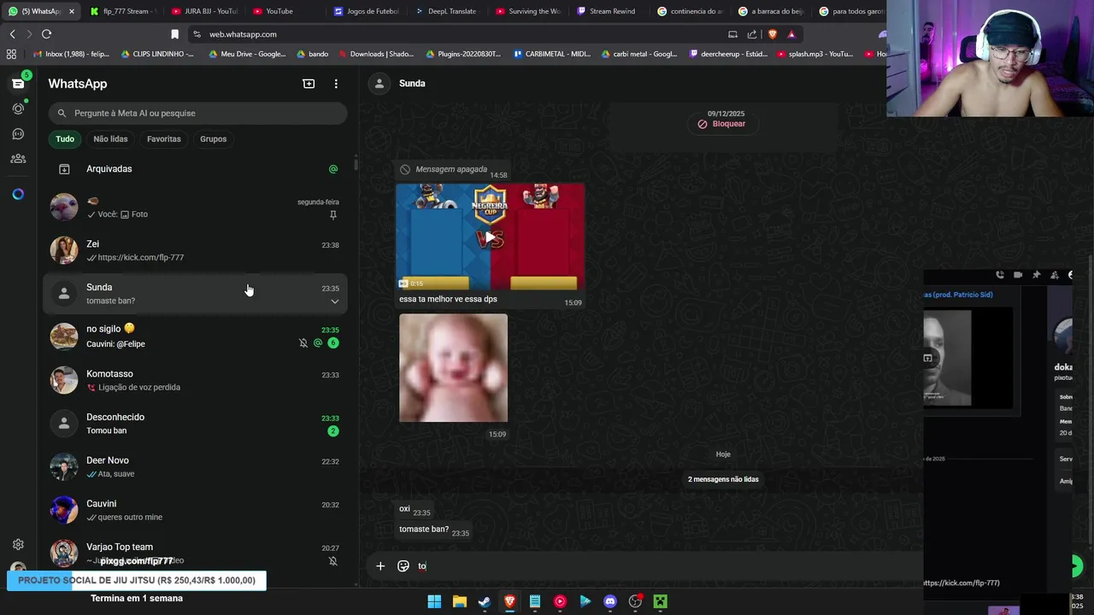Reload the page with browser refresh icon

click(x=46, y=34)
